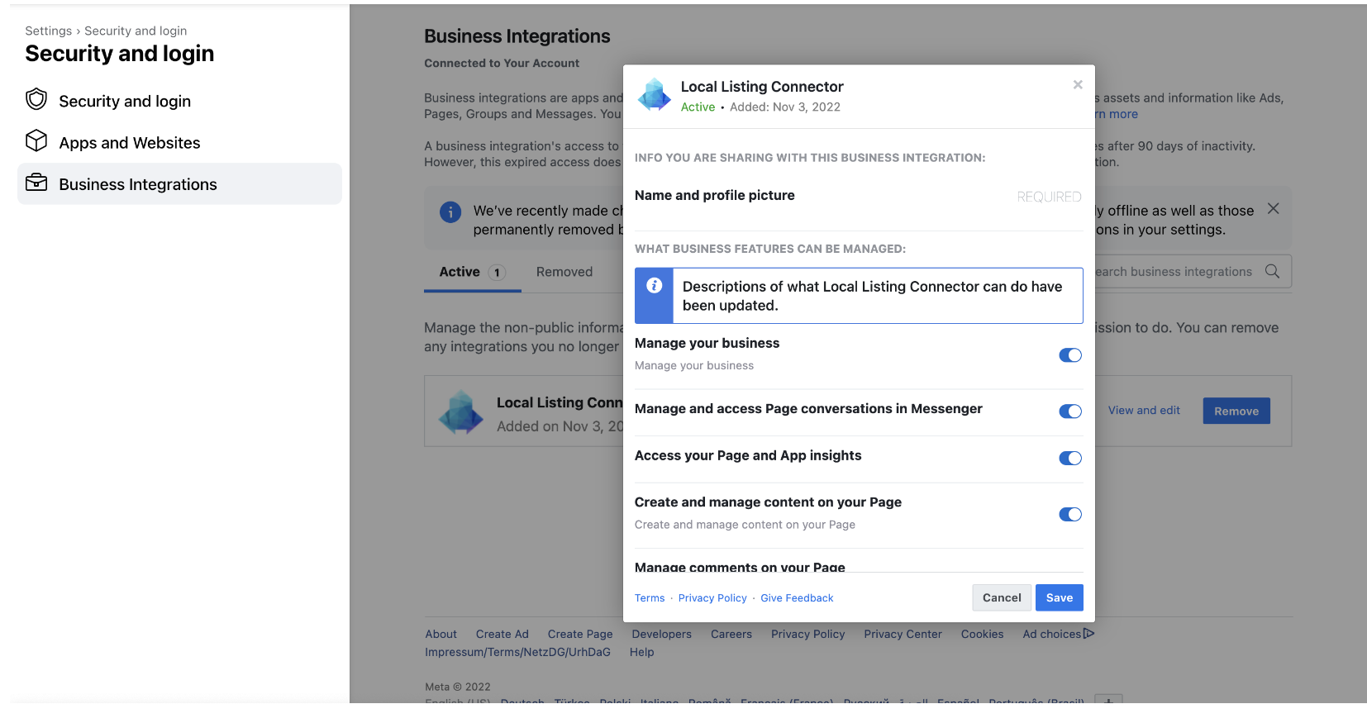Click the Help footer link
Viewport: 1367px width, 704px height.
(642, 653)
